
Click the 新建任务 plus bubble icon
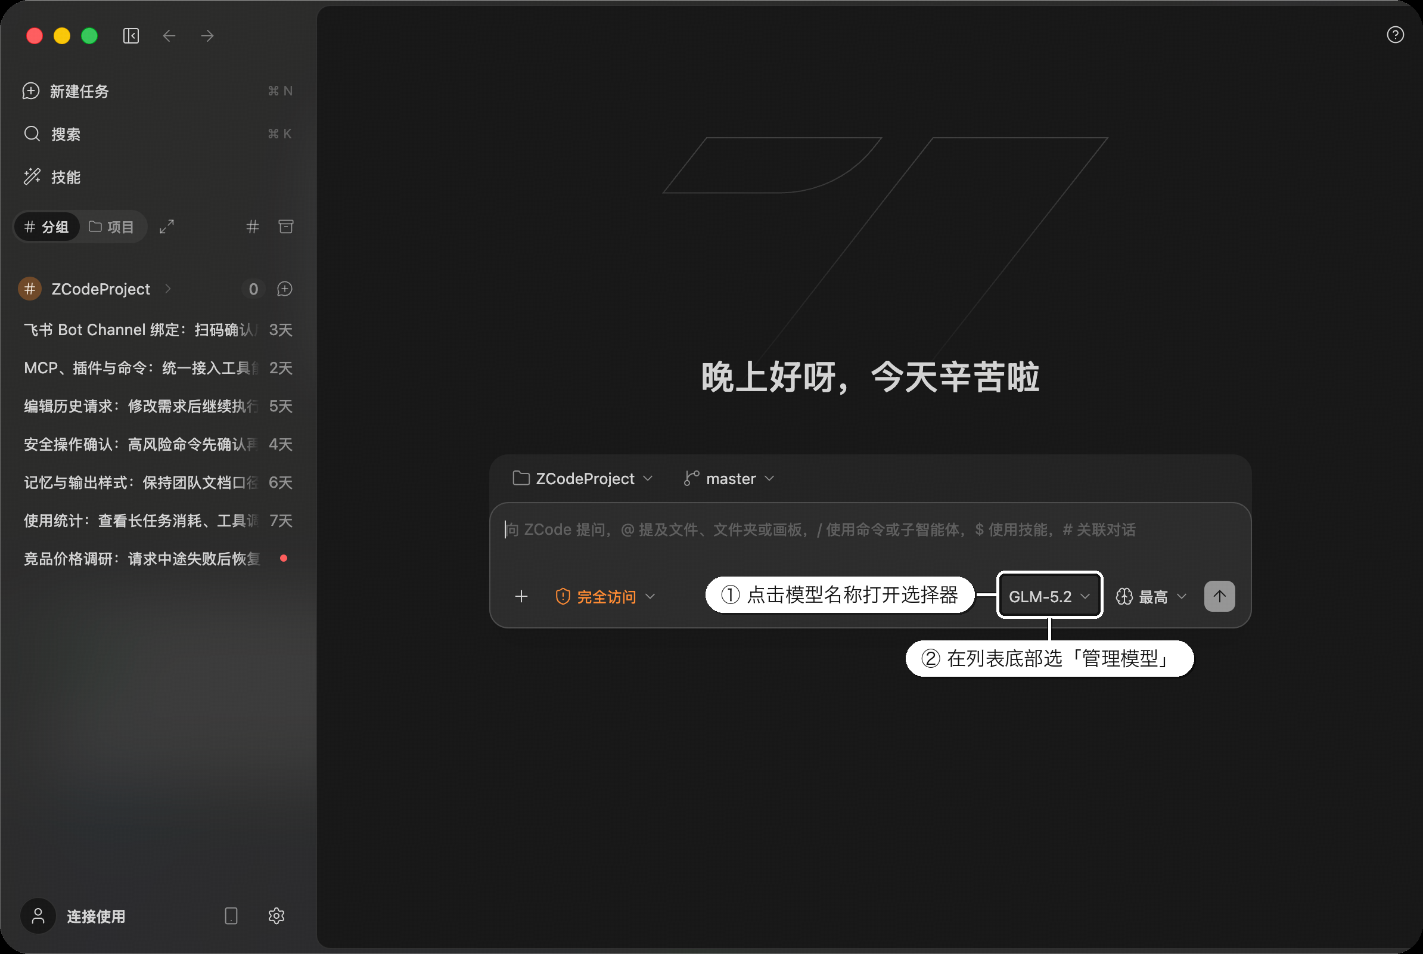point(31,91)
